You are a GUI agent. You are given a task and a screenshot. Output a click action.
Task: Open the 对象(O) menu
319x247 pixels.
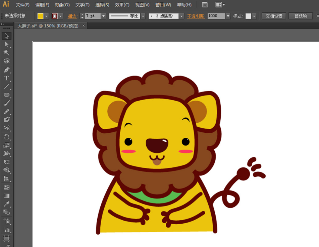[x=62, y=5]
